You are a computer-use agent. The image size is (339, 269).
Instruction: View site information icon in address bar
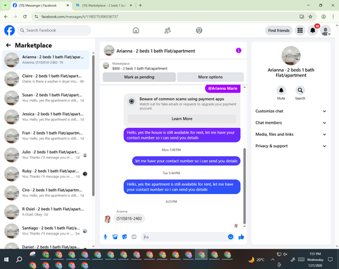36,17
